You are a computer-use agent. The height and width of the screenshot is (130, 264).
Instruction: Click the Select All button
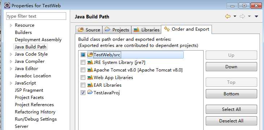(231, 109)
